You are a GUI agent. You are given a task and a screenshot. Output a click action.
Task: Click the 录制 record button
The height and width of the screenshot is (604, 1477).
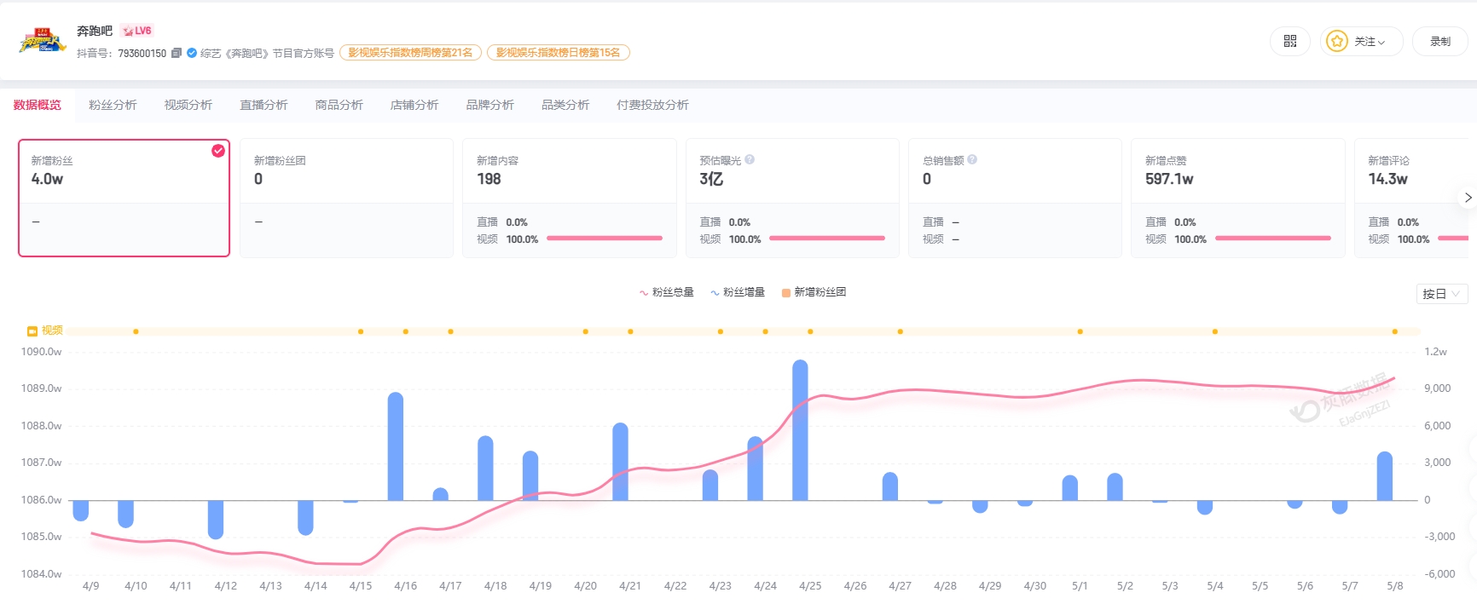point(1439,41)
